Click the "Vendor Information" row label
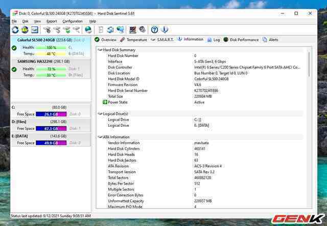The height and width of the screenshot is (226, 327). 124,143
